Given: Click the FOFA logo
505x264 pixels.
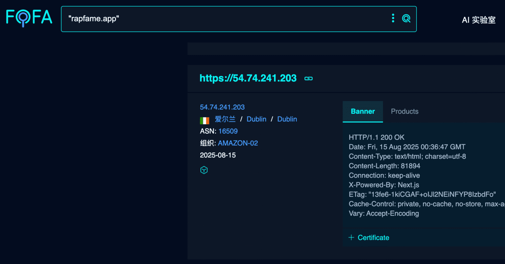Looking at the screenshot, I should click(x=29, y=18).
